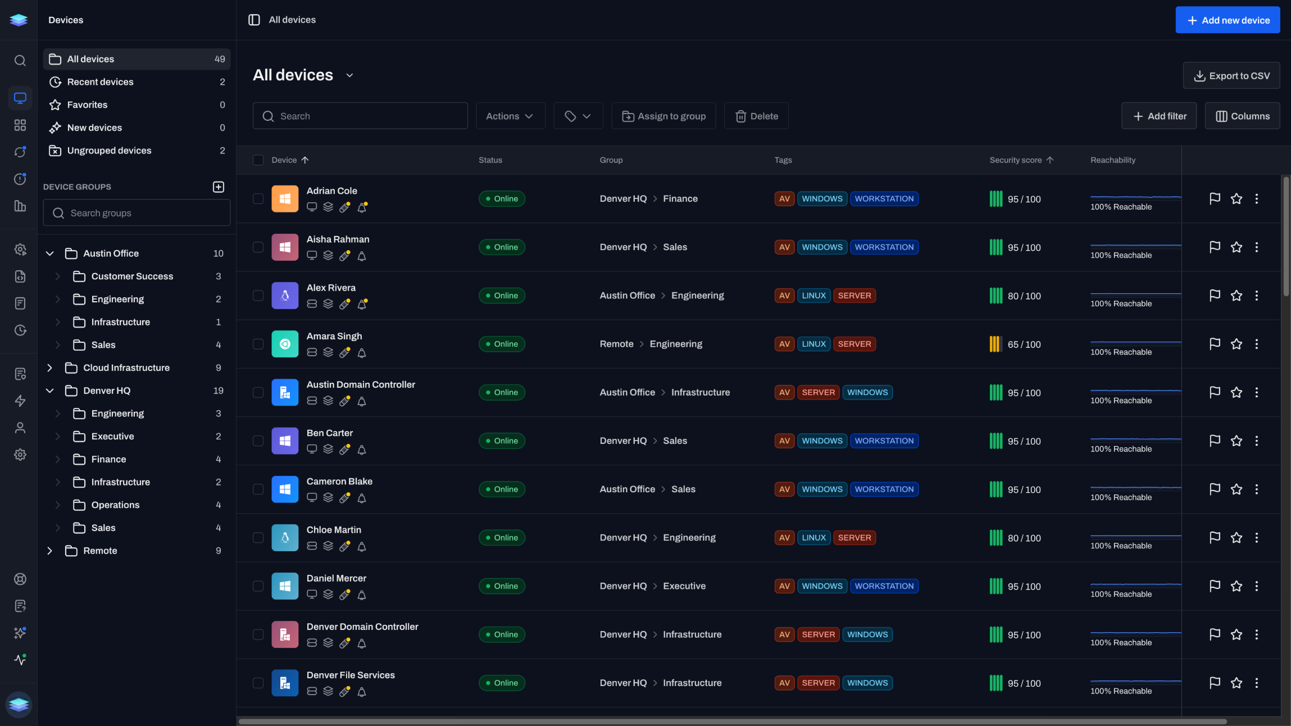The image size is (1291, 726).
Task: Click the device Search input field
Action: 360,116
